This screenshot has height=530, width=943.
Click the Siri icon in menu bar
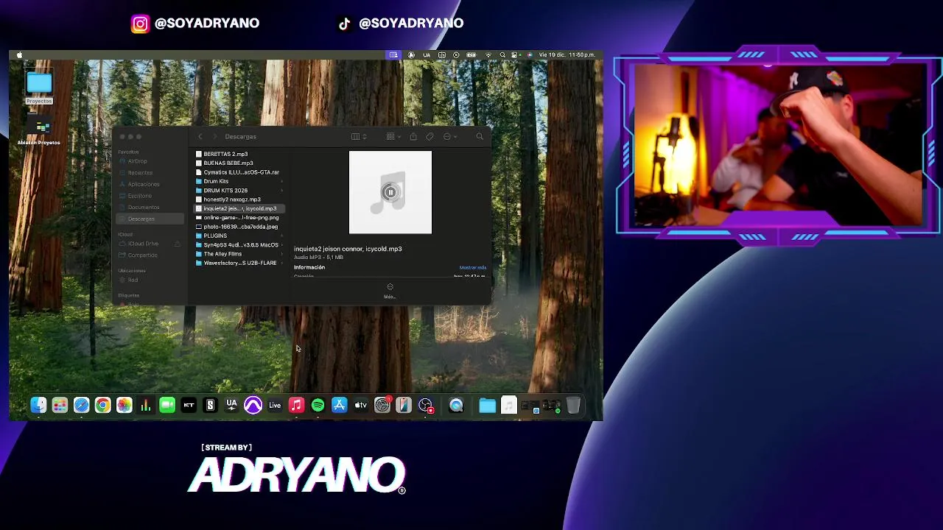529,55
